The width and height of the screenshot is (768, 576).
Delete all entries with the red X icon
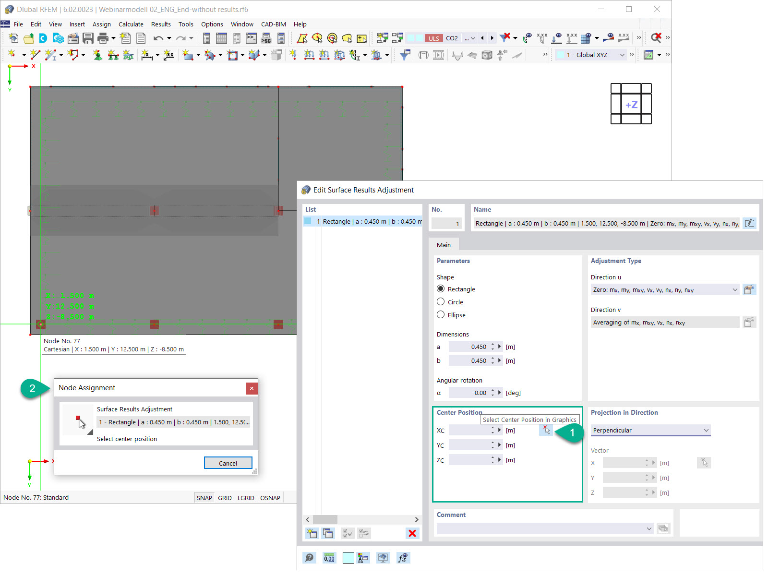coord(412,533)
